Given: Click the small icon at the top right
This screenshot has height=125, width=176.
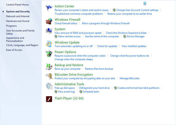Looking at the screenshot, I should pyautogui.click(x=145, y=4).
